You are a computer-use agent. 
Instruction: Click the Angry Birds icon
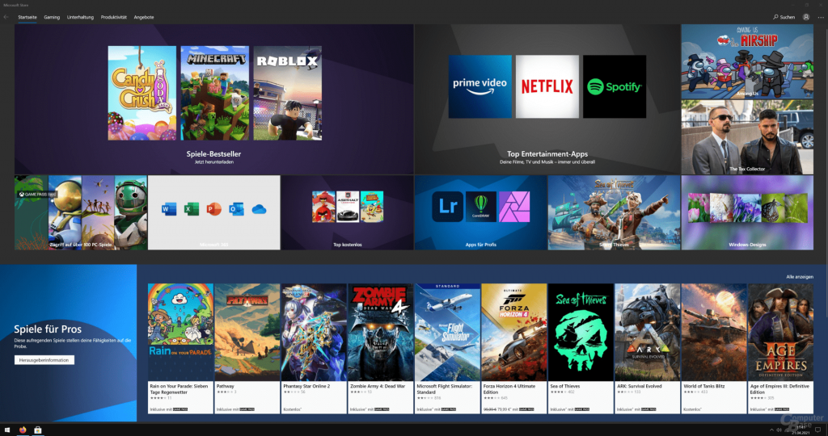(323, 206)
